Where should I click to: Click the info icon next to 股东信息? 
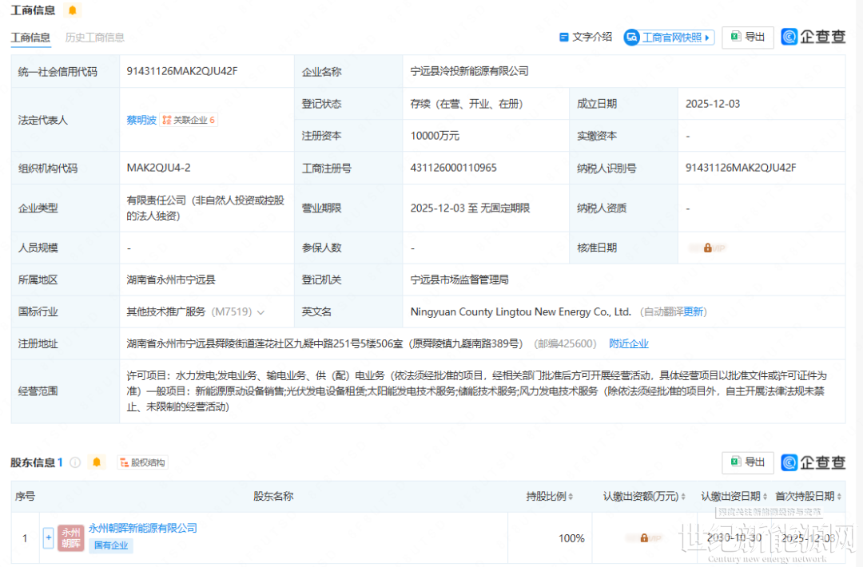pos(76,462)
